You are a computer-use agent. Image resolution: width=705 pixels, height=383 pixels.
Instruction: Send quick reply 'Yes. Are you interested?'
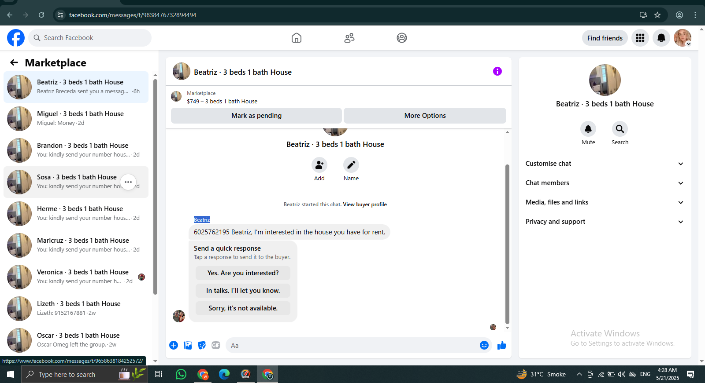click(243, 273)
